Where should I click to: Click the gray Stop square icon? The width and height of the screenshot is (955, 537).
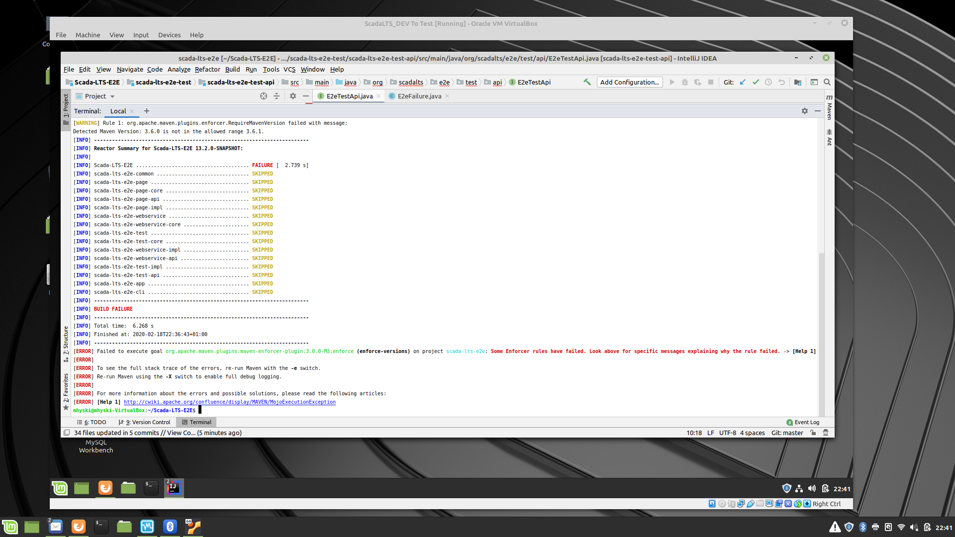click(711, 82)
